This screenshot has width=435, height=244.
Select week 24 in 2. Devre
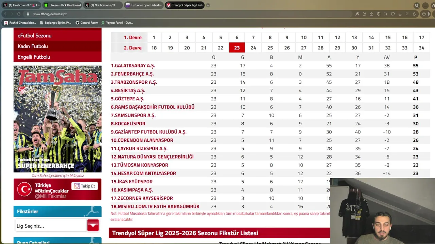click(x=253, y=48)
